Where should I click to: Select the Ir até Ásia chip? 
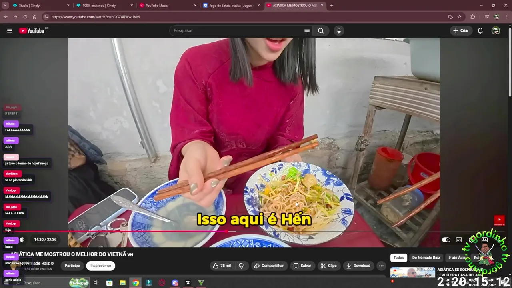click(x=457, y=258)
